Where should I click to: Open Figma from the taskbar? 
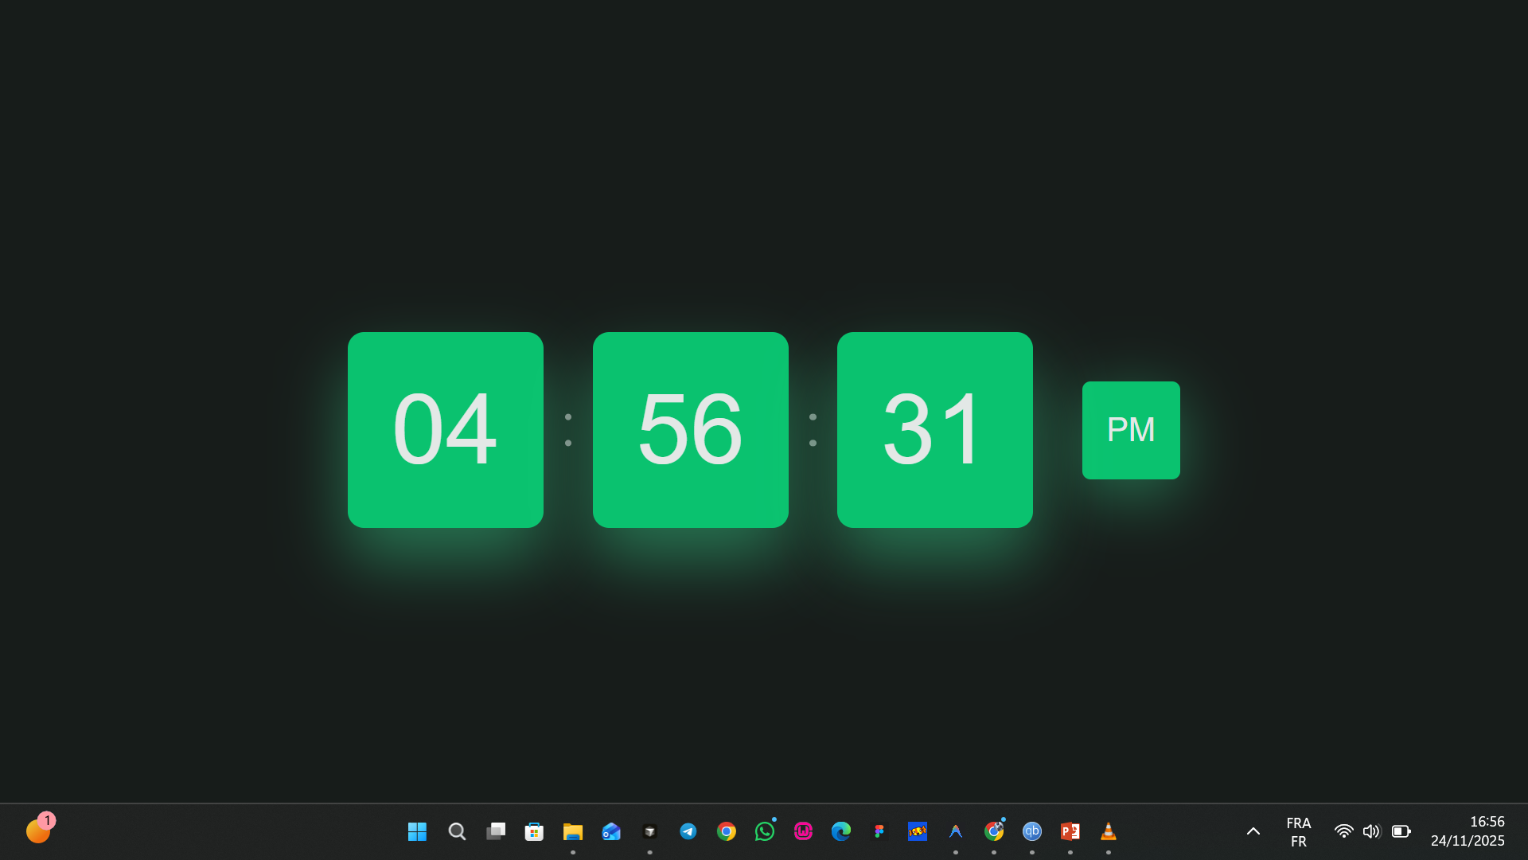click(x=879, y=831)
